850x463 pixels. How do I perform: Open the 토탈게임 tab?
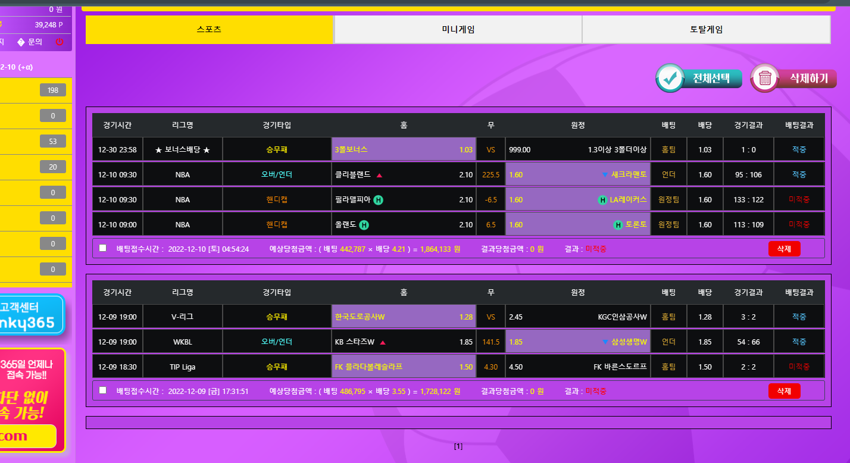point(706,30)
